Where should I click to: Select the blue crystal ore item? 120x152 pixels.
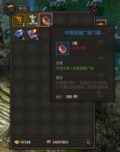[19, 33]
